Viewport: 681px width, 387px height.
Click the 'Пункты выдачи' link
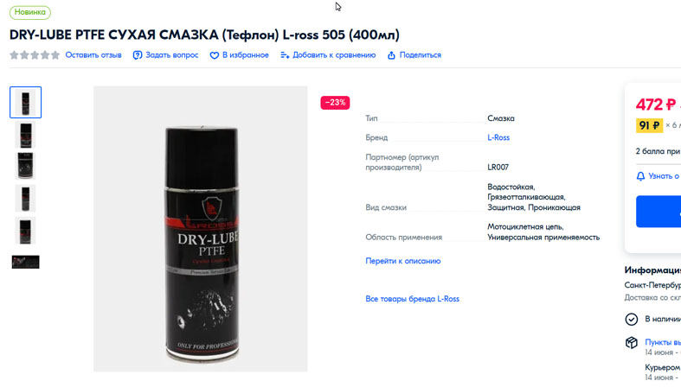[663, 342]
